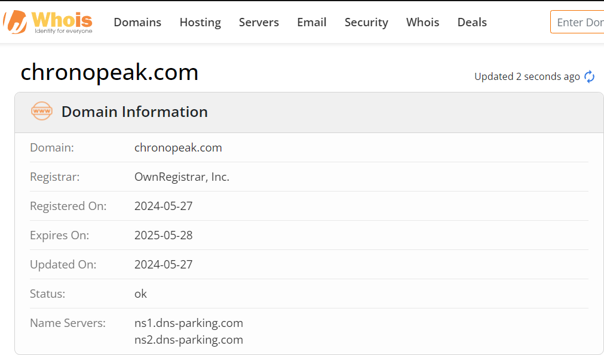This screenshot has height=355, width=604.
Task: Click the ns2.dns-parking.com name server
Action: pos(189,340)
